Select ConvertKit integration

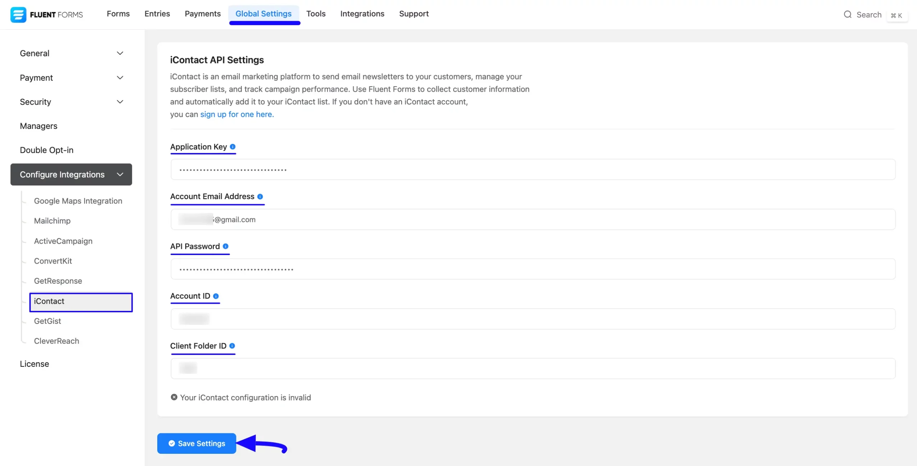coord(53,261)
